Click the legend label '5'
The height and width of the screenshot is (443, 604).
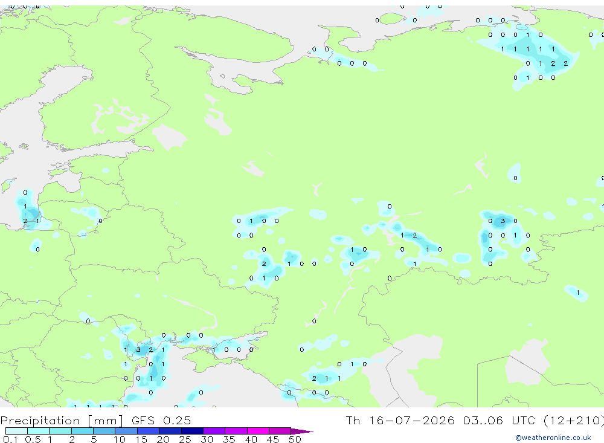pos(94,439)
